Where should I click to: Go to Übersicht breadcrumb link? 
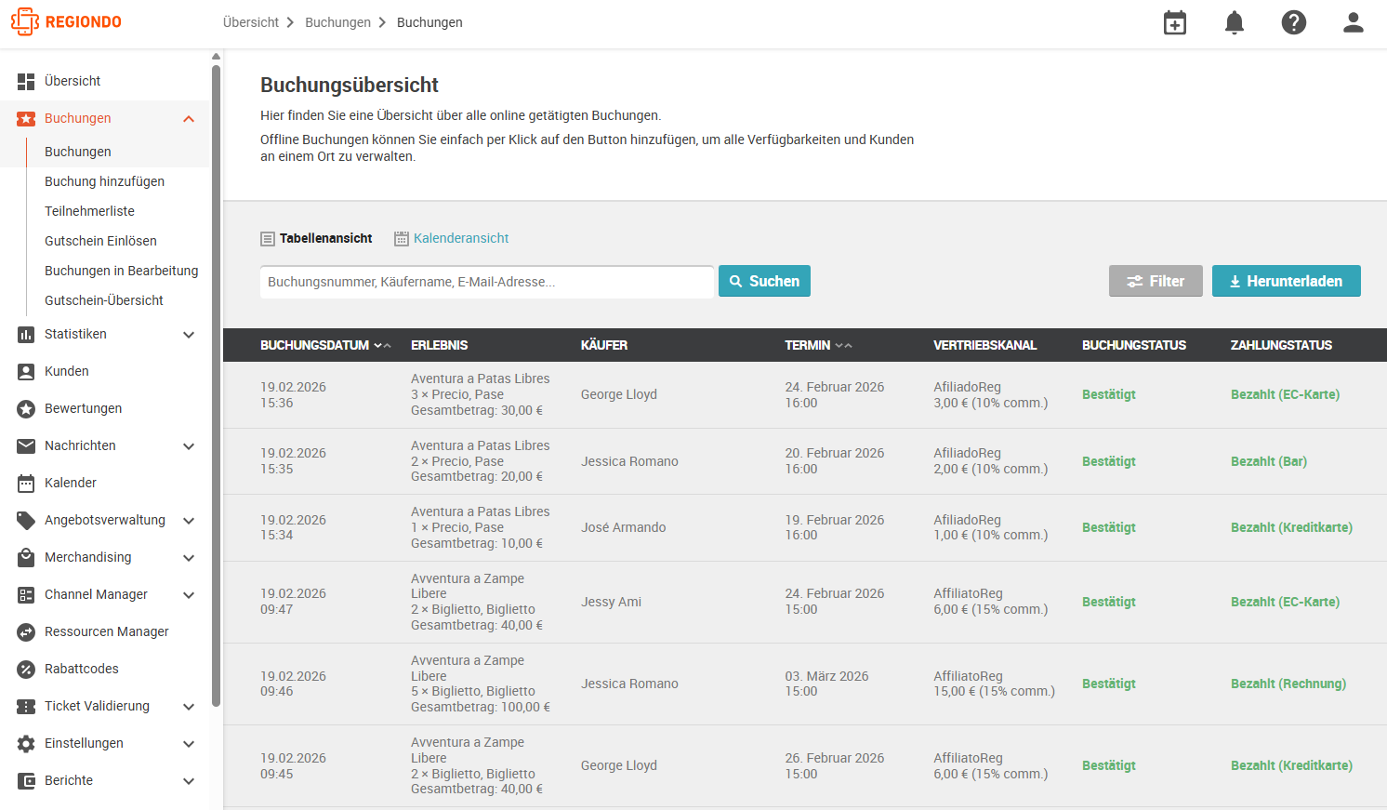(x=250, y=22)
